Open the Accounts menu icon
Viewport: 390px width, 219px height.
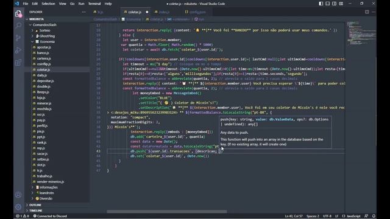18,195
